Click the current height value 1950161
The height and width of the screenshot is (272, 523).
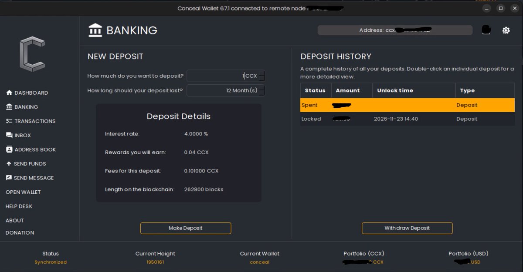point(155,262)
